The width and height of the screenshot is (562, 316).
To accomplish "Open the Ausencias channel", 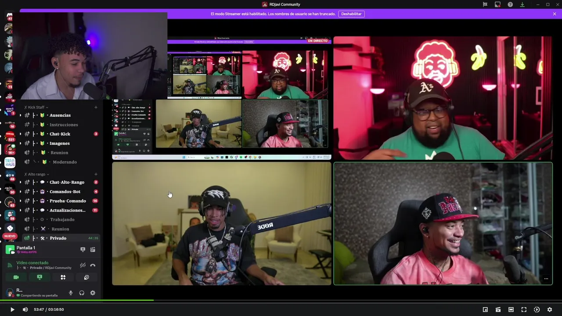I will [60, 115].
